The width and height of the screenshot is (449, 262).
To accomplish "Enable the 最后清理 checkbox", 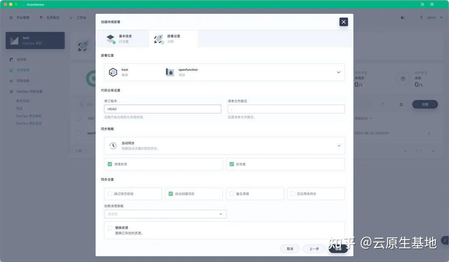I will [x=232, y=193].
